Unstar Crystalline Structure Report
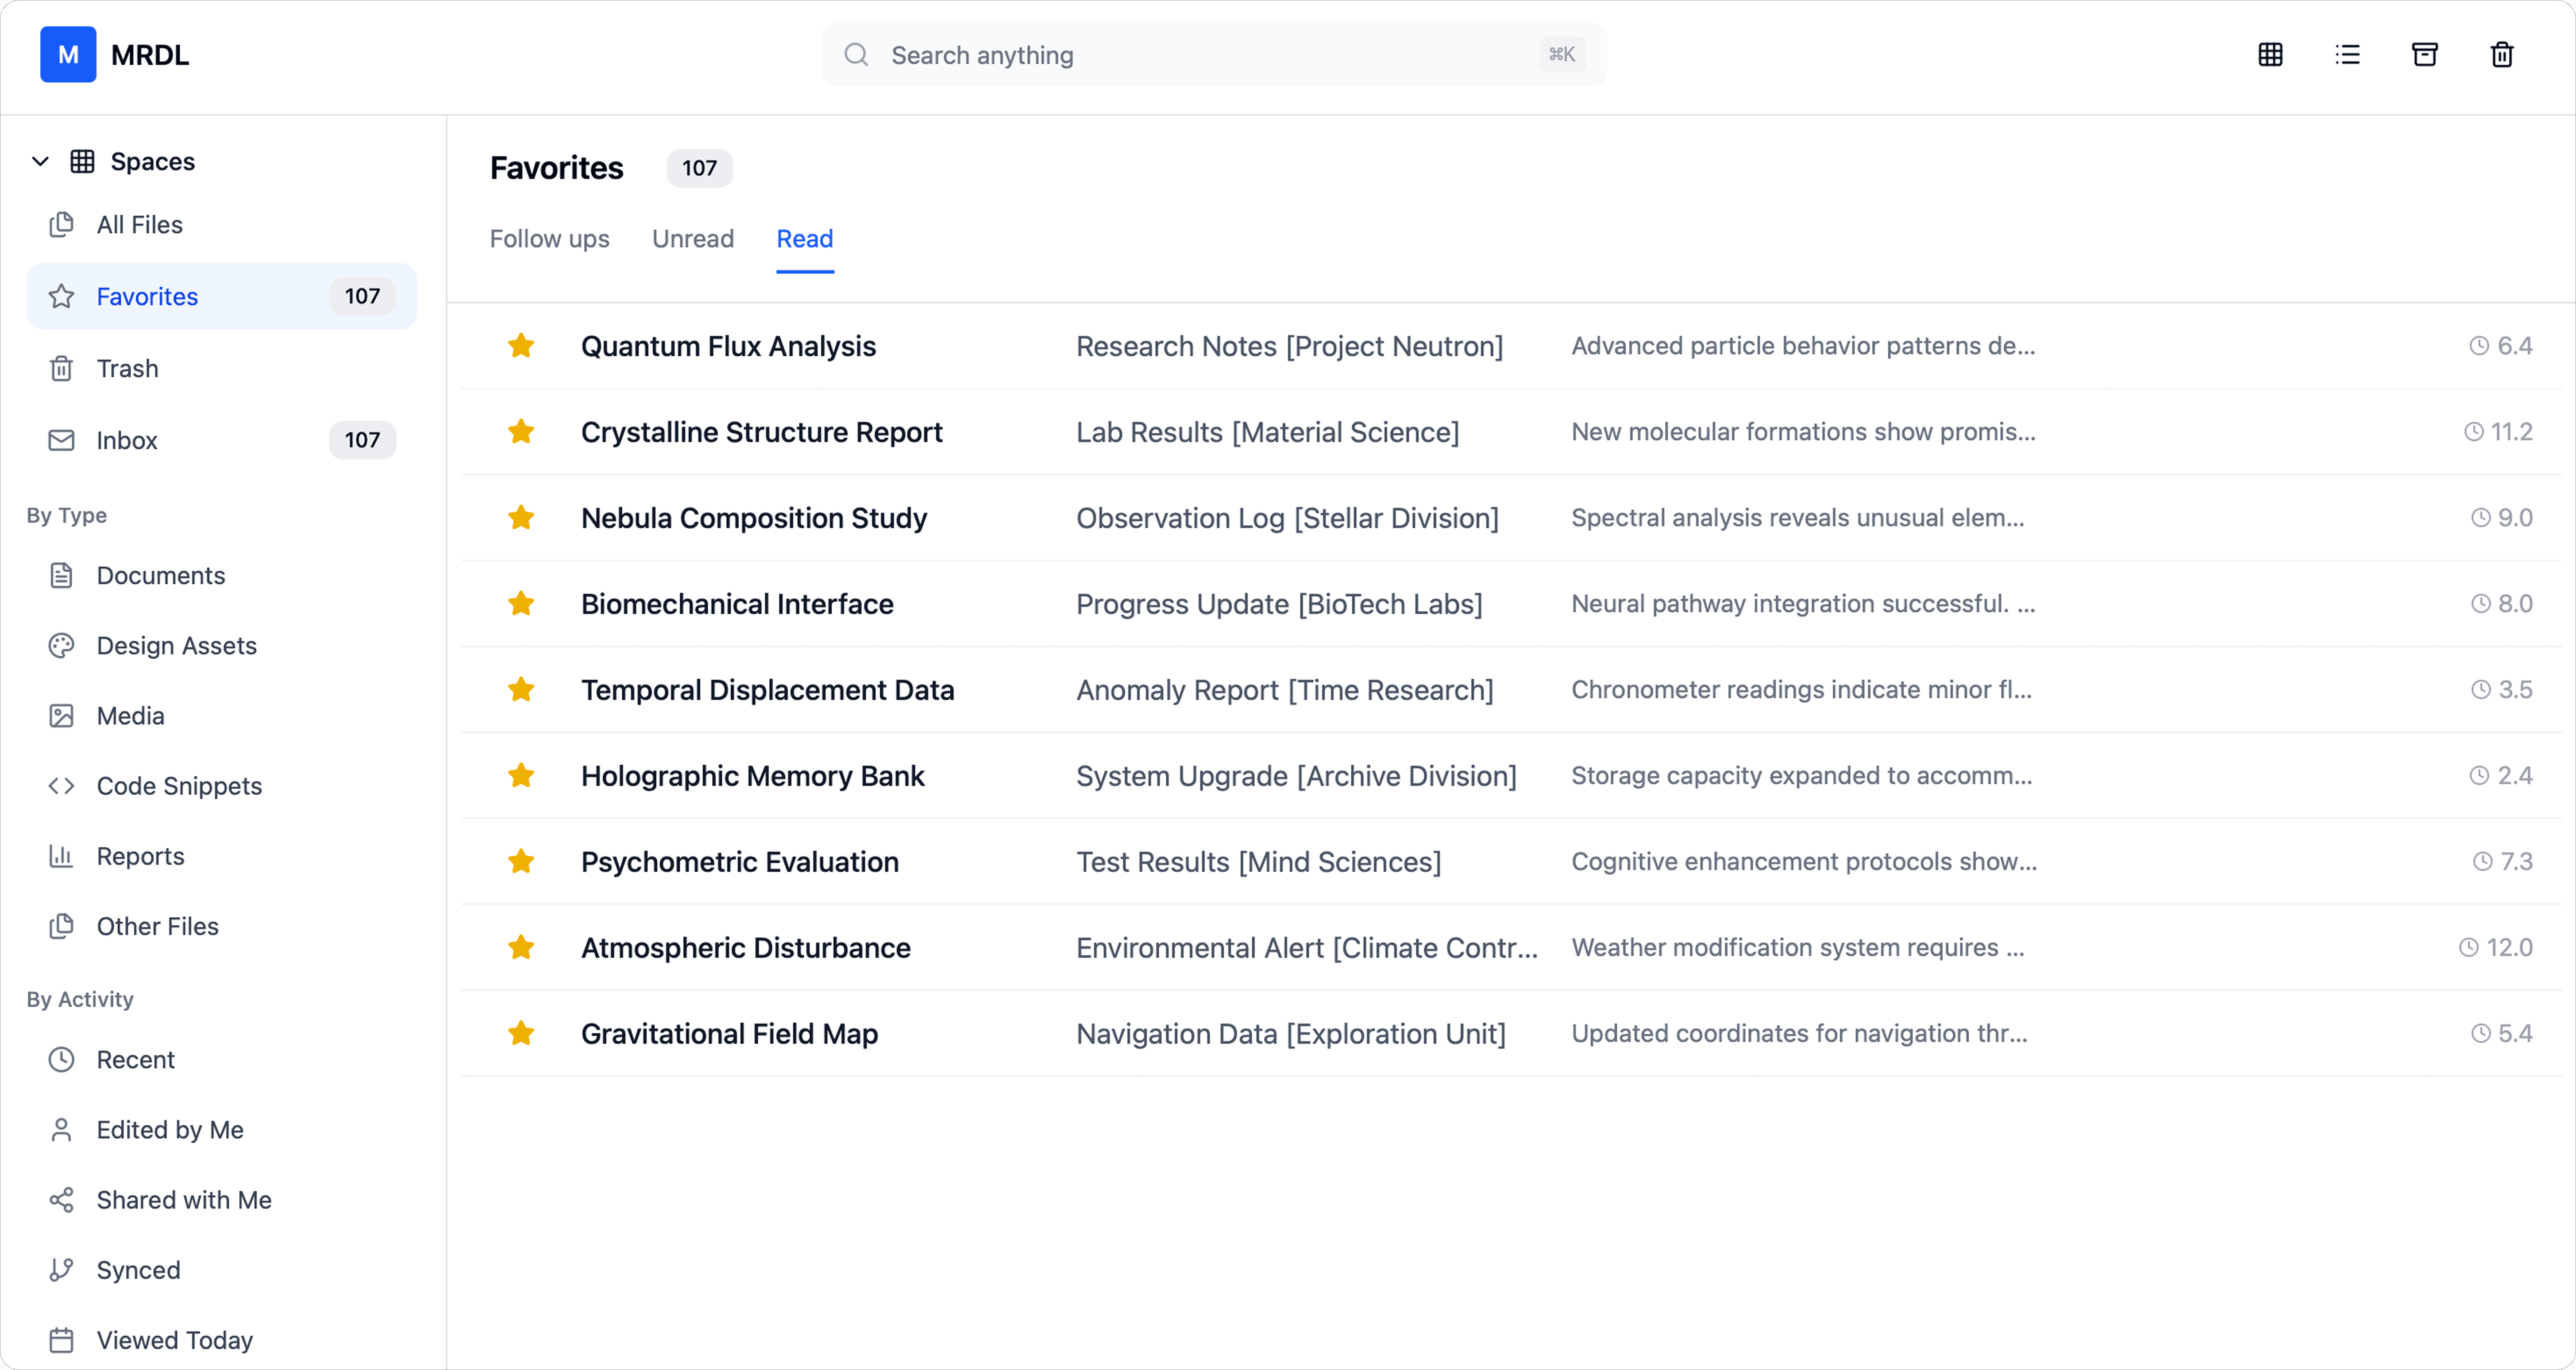The image size is (2576, 1370). 521,432
